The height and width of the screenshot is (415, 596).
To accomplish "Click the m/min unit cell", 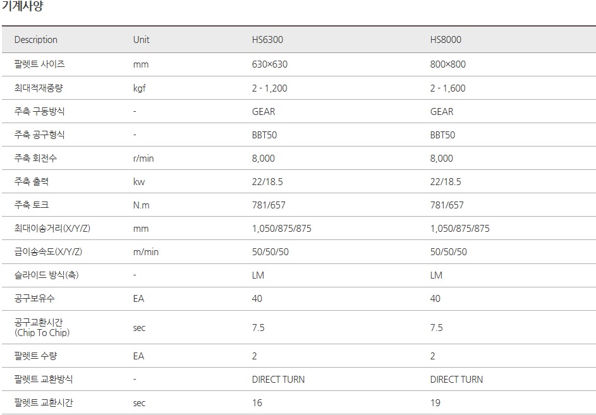I will click(146, 252).
